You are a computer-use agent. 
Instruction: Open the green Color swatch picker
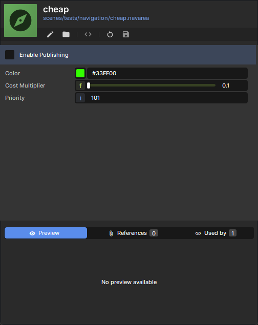tap(80, 73)
